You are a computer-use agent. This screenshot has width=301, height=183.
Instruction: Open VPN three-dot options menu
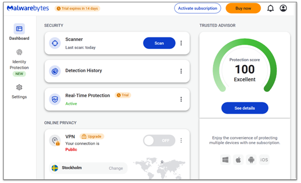coord(181,141)
